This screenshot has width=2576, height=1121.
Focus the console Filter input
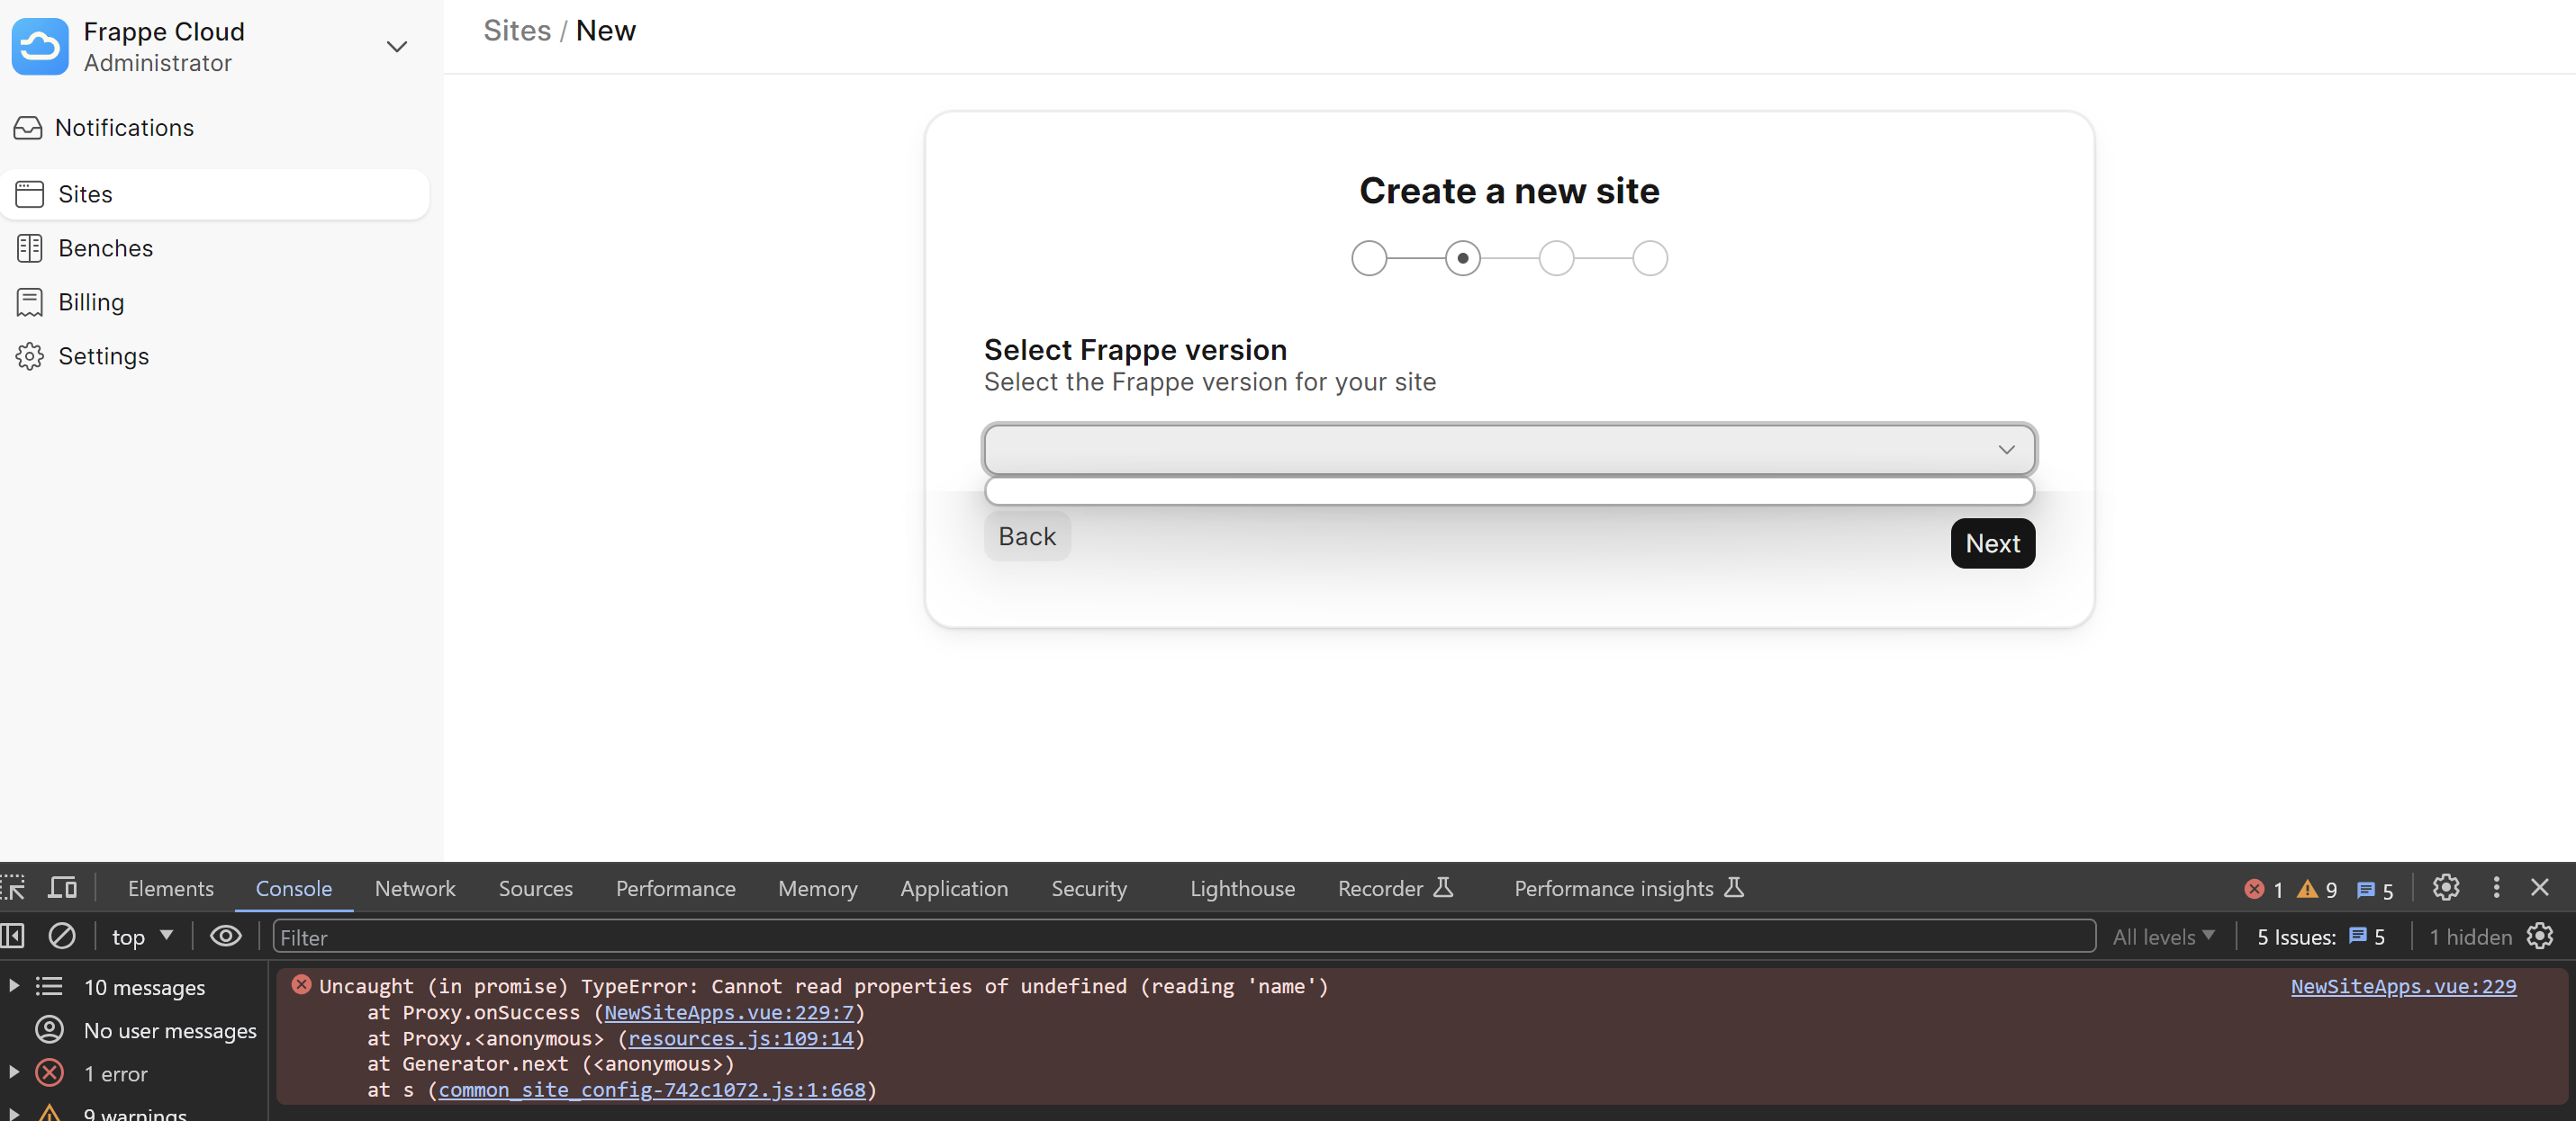coord(1184,937)
